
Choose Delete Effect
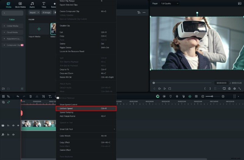86,150
